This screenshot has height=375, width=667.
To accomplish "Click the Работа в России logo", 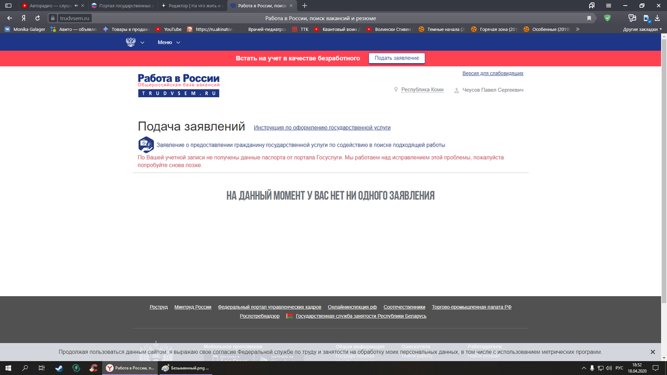I will pos(178,86).
